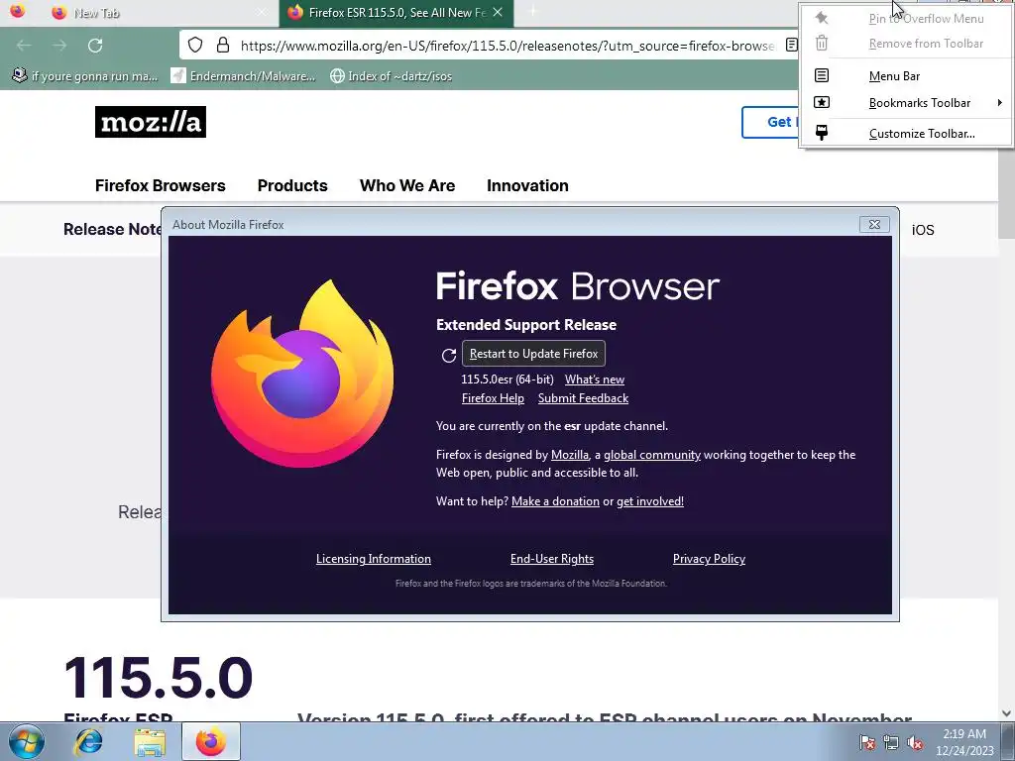Click the padlock site security icon
The image size is (1015, 761).
pos(223,45)
